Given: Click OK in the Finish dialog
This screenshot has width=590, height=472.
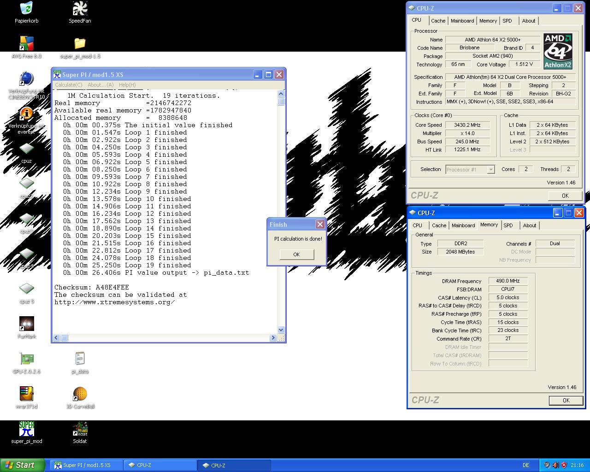Looking at the screenshot, I should pos(296,254).
